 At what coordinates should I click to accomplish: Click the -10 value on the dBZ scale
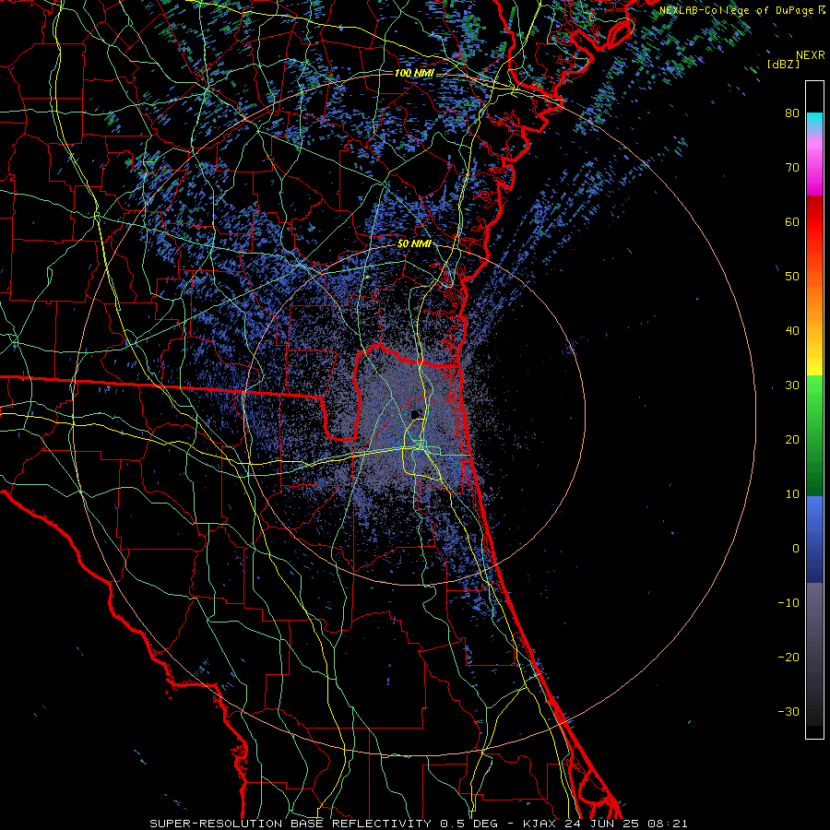click(x=788, y=603)
